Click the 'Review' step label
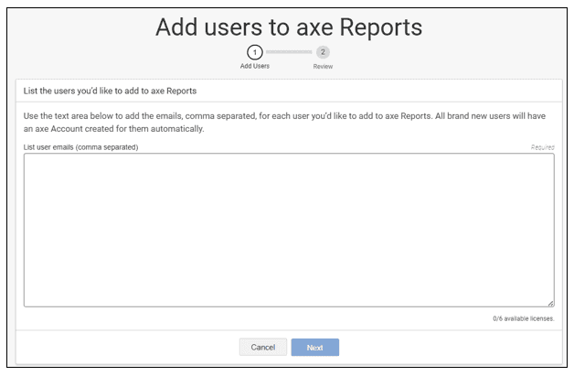 tap(323, 67)
